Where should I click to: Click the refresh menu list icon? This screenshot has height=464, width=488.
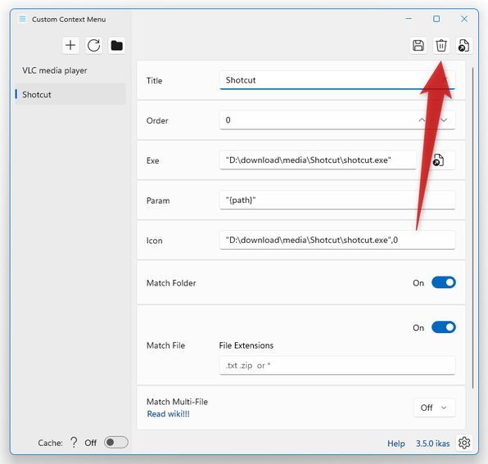(93, 45)
